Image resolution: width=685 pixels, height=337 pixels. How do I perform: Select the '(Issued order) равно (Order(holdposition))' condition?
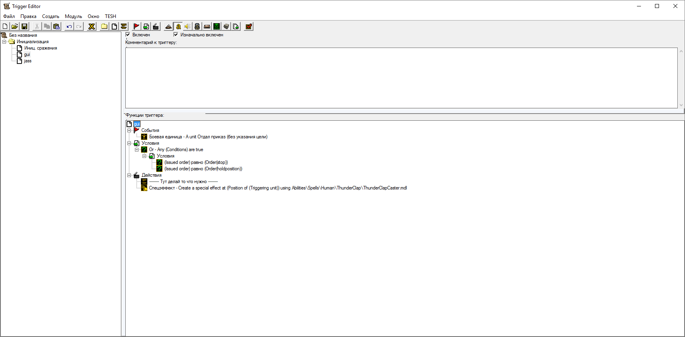[203, 169]
